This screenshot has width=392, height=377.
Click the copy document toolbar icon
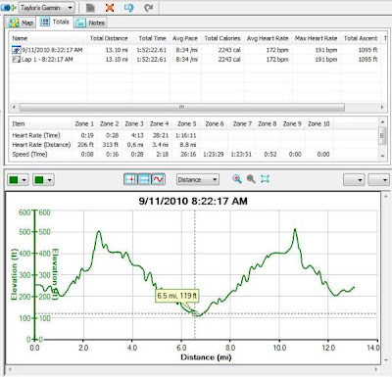[90, 8]
